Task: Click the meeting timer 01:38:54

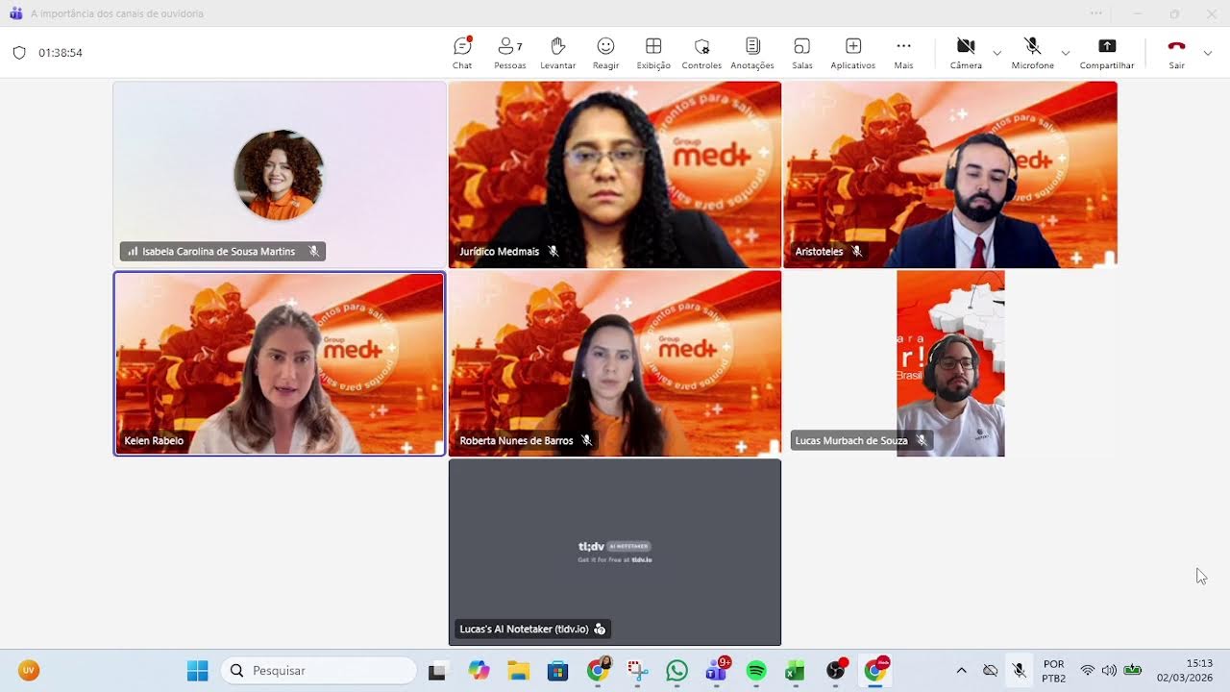Action: click(x=61, y=53)
